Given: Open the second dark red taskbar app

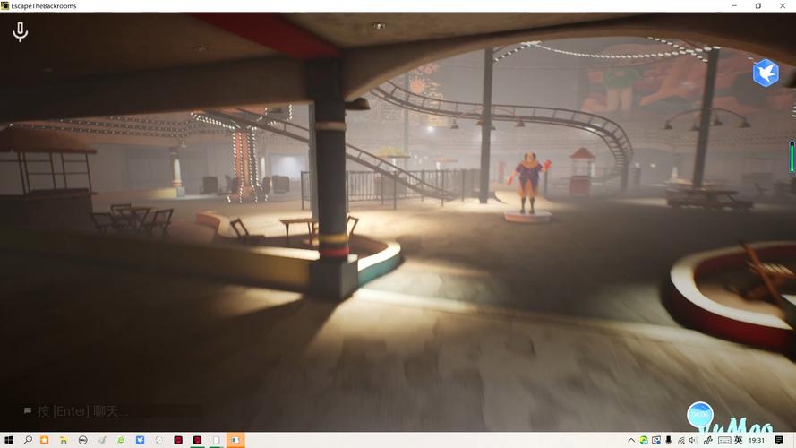Looking at the screenshot, I should (x=198, y=440).
